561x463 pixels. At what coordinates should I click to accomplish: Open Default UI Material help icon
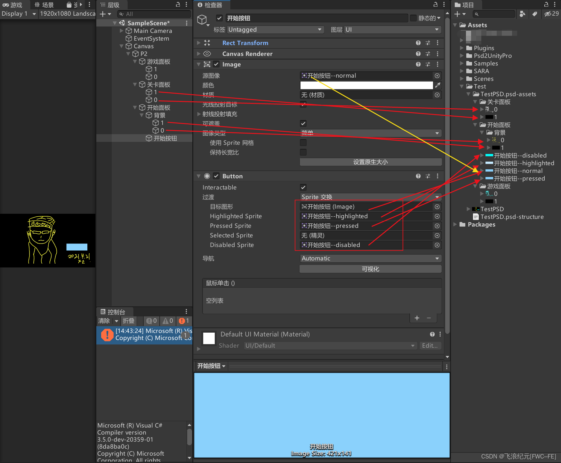pyautogui.click(x=432, y=334)
